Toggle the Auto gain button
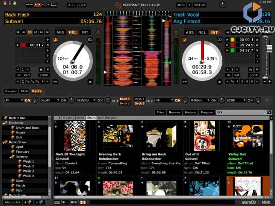This screenshot has width=275, height=206. coord(72,5)
